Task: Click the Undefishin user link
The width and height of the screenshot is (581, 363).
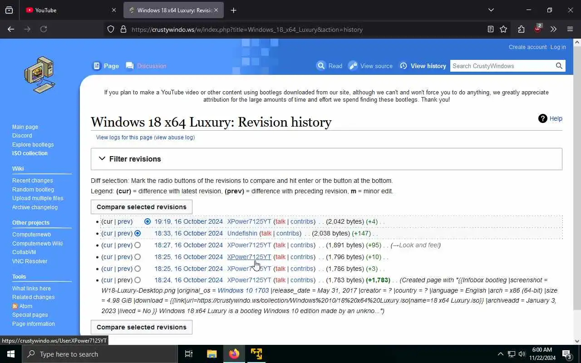Action: pos(242,233)
